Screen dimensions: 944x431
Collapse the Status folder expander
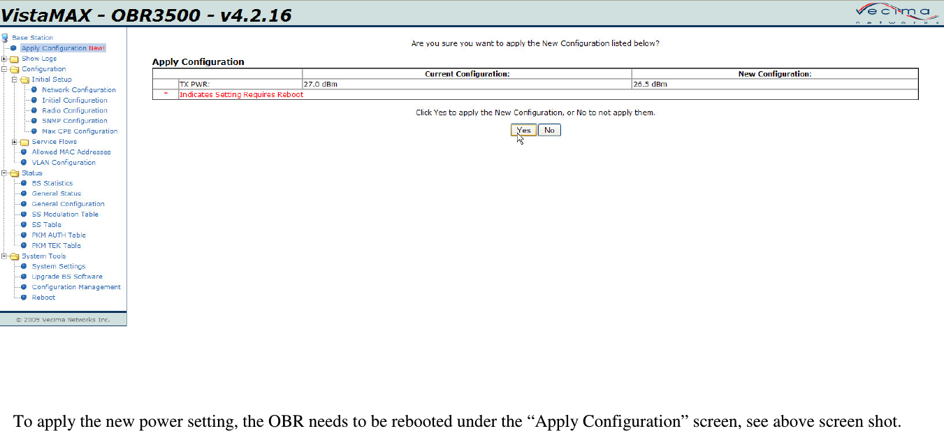(4, 173)
